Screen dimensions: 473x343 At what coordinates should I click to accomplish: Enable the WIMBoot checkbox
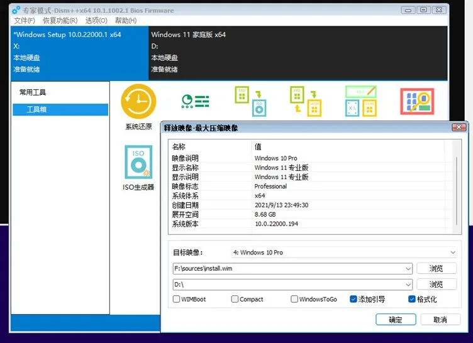pyautogui.click(x=177, y=299)
